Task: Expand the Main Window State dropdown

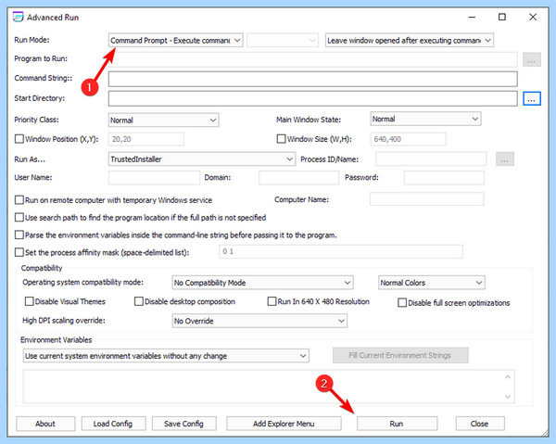Action: pyautogui.click(x=425, y=119)
